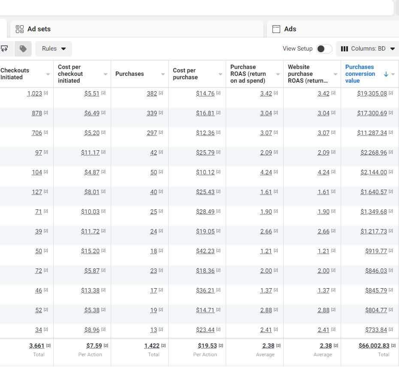Click the 3,661 total checkouts value

tap(37, 346)
